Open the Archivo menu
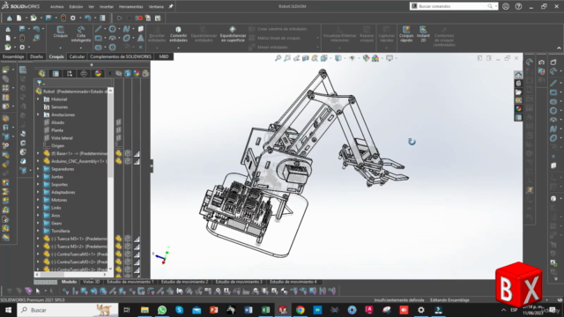Image resolution: width=564 pixels, height=317 pixels. (56, 6)
